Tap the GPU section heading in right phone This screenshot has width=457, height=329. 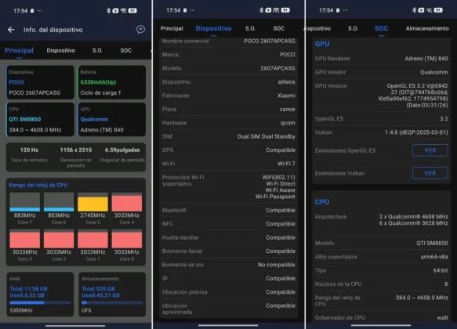pos(322,44)
